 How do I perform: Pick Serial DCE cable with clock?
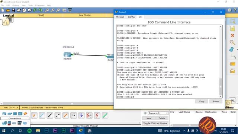pos(89,116)
